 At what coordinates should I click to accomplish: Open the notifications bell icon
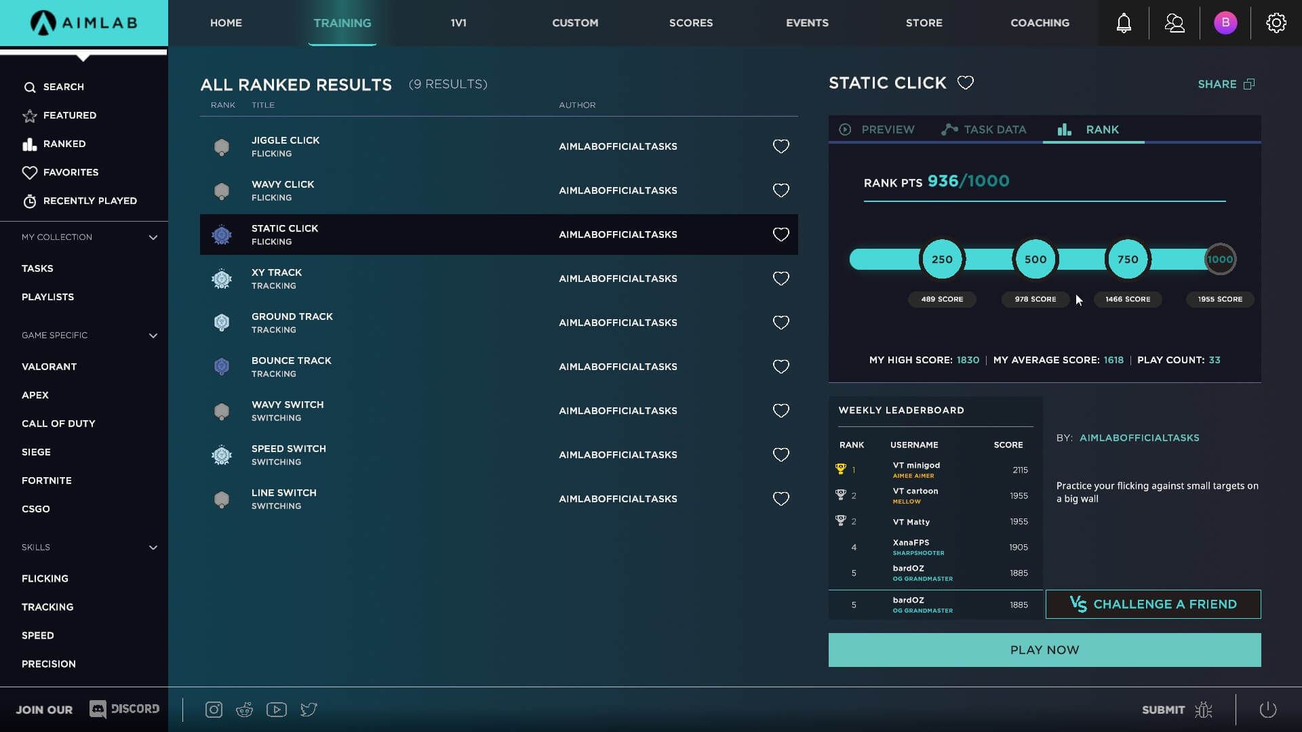(1123, 22)
